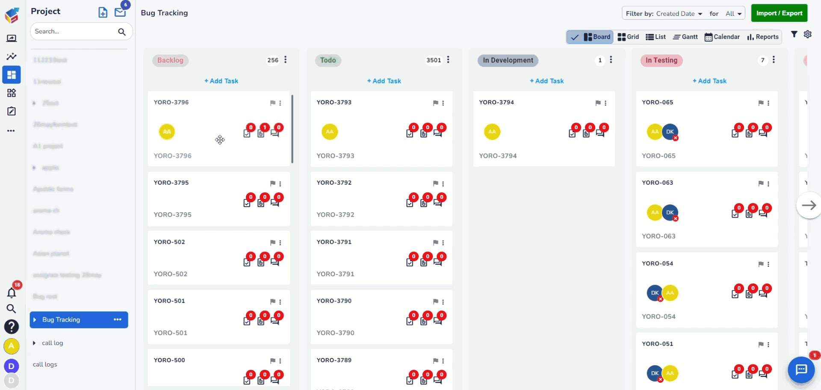The image size is (821, 390).
Task: Open Bug Tracking project ellipsis menu
Action: 118,320
